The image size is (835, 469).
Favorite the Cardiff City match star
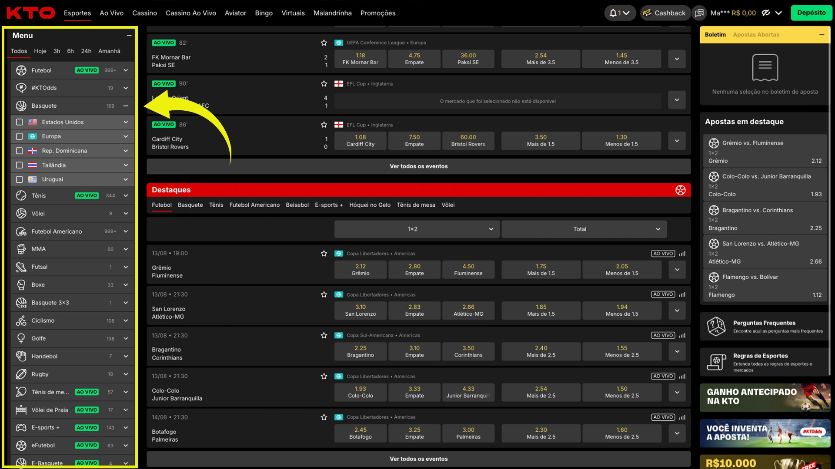(324, 125)
